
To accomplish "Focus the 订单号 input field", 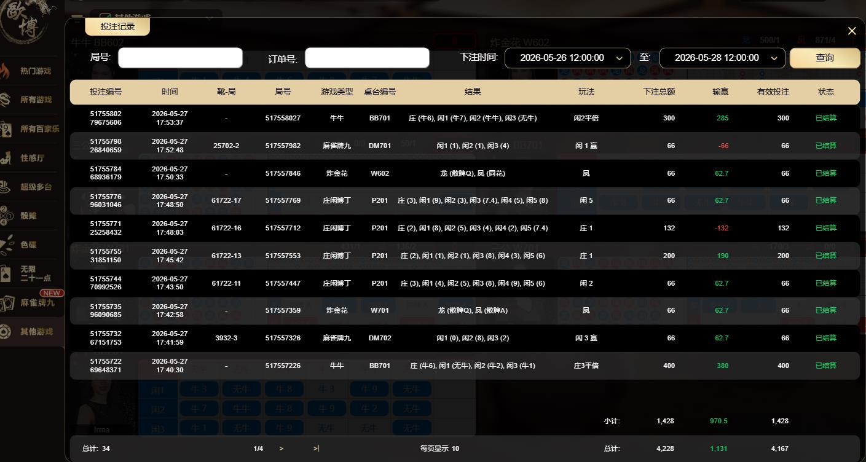I will (x=367, y=58).
